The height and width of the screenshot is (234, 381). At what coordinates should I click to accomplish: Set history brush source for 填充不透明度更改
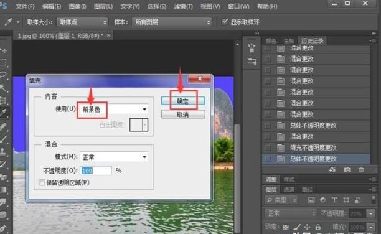coord(267,147)
